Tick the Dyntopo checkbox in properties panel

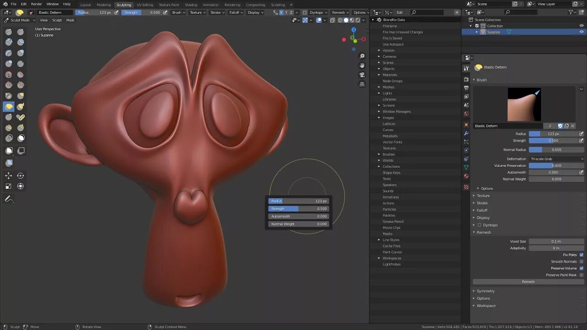tap(480, 225)
